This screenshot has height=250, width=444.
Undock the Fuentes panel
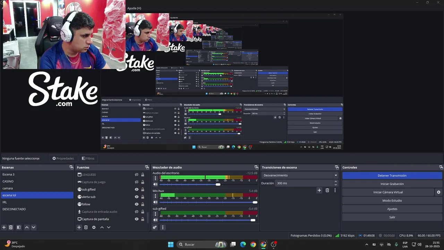click(147, 167)
